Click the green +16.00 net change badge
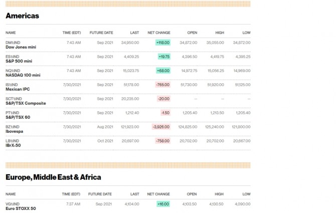 click(163, 204)
